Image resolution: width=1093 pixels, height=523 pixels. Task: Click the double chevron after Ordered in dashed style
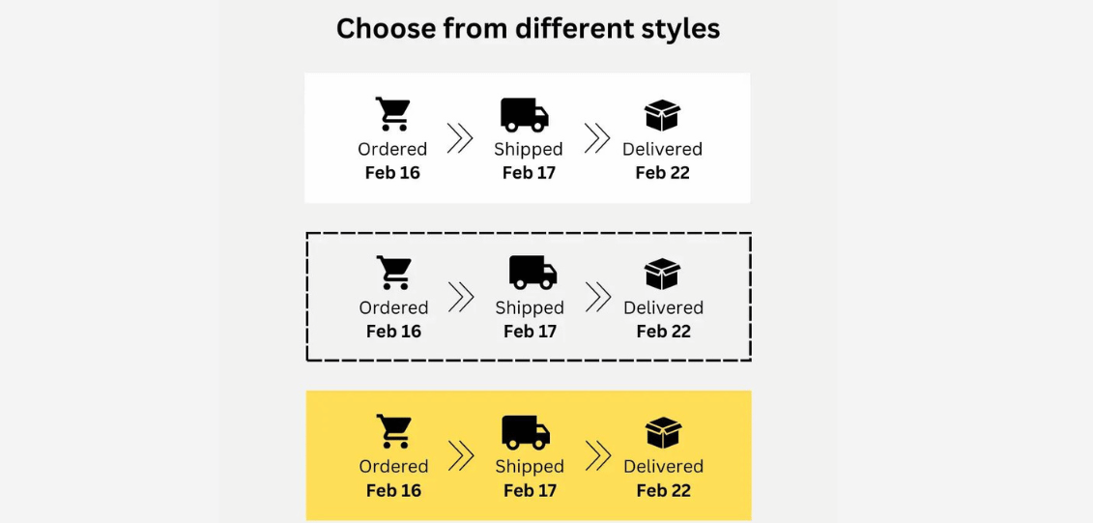tap(462, 297)
